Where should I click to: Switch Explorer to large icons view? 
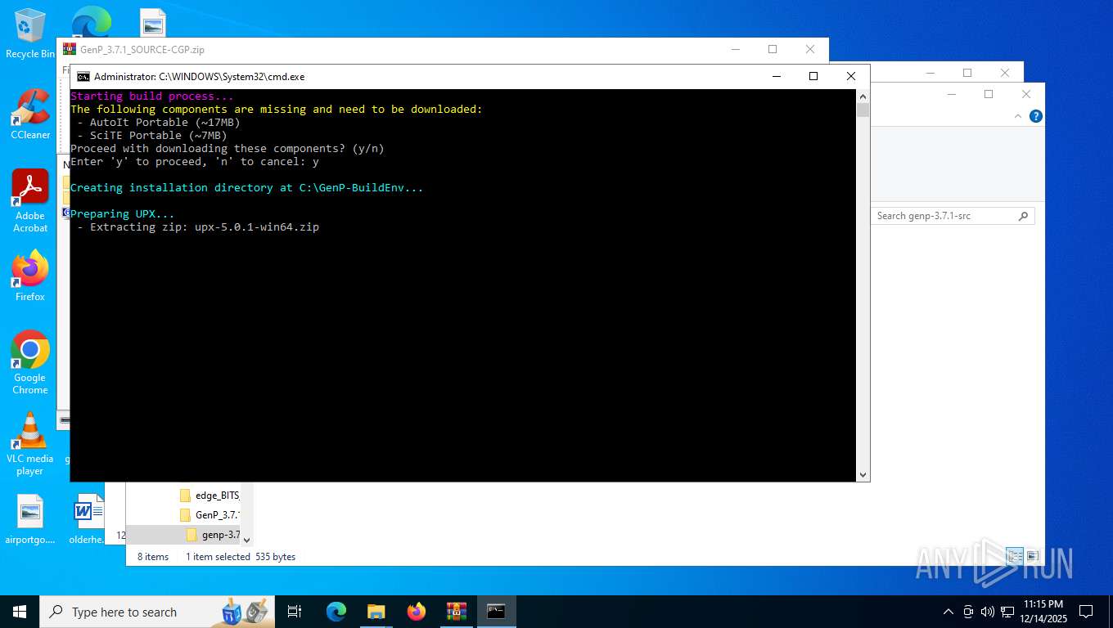[1032, 556]
